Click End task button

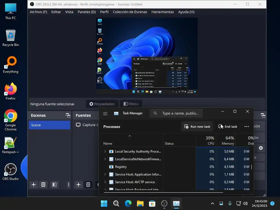228,126
